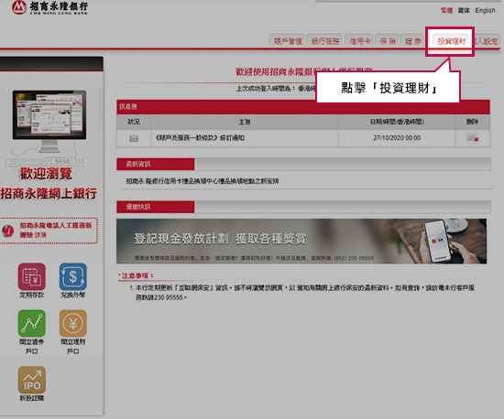Select 简体 language link
This screenshot has height=419, width=504.
[464, 10]
